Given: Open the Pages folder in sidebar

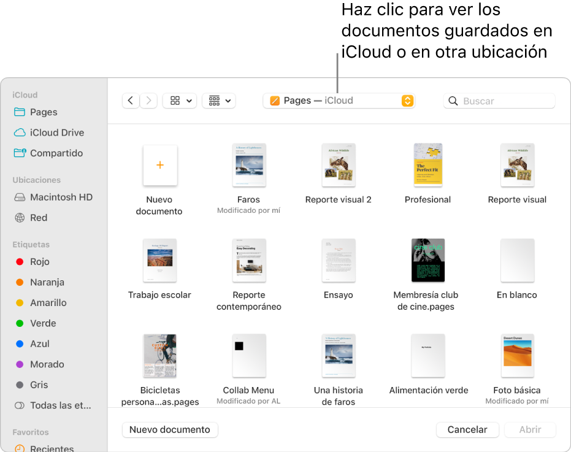Looking at the screenshot, I should [36, 112].
